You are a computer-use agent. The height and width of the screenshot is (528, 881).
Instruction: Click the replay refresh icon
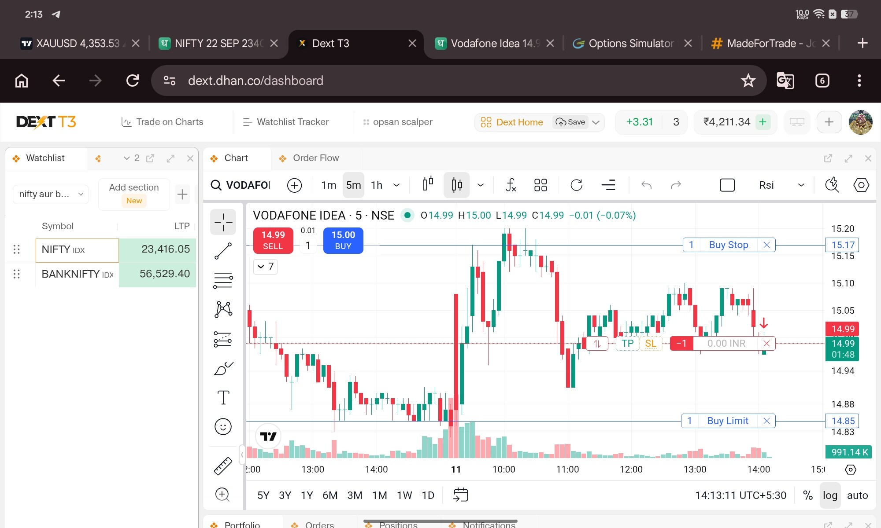tap(576, 185)
